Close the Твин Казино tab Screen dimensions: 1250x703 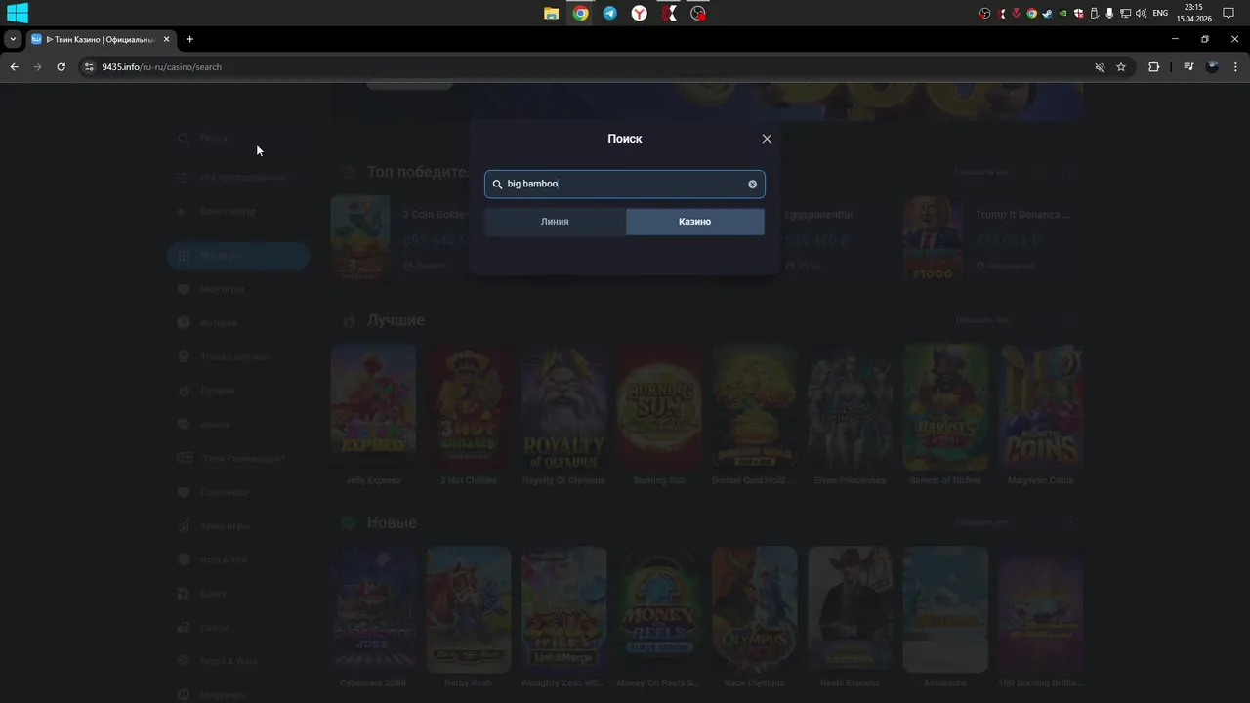point(166,39)
